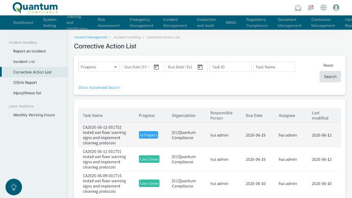Click the Due Date column header
352x198 pixels.
tap(254, 115)
